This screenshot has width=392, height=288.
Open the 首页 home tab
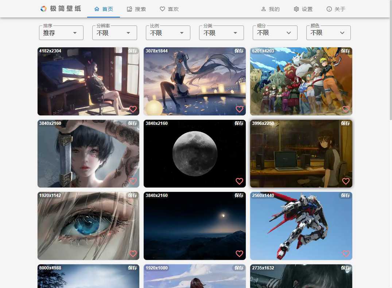[104, 9]
